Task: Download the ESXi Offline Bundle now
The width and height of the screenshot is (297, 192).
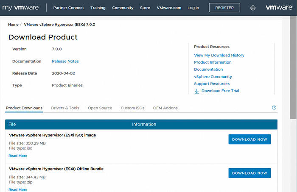Action: point(249,173)
